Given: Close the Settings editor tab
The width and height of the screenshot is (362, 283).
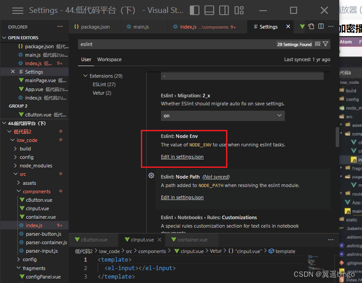Looking at the screenshot, I should click(x=288, y=27).
